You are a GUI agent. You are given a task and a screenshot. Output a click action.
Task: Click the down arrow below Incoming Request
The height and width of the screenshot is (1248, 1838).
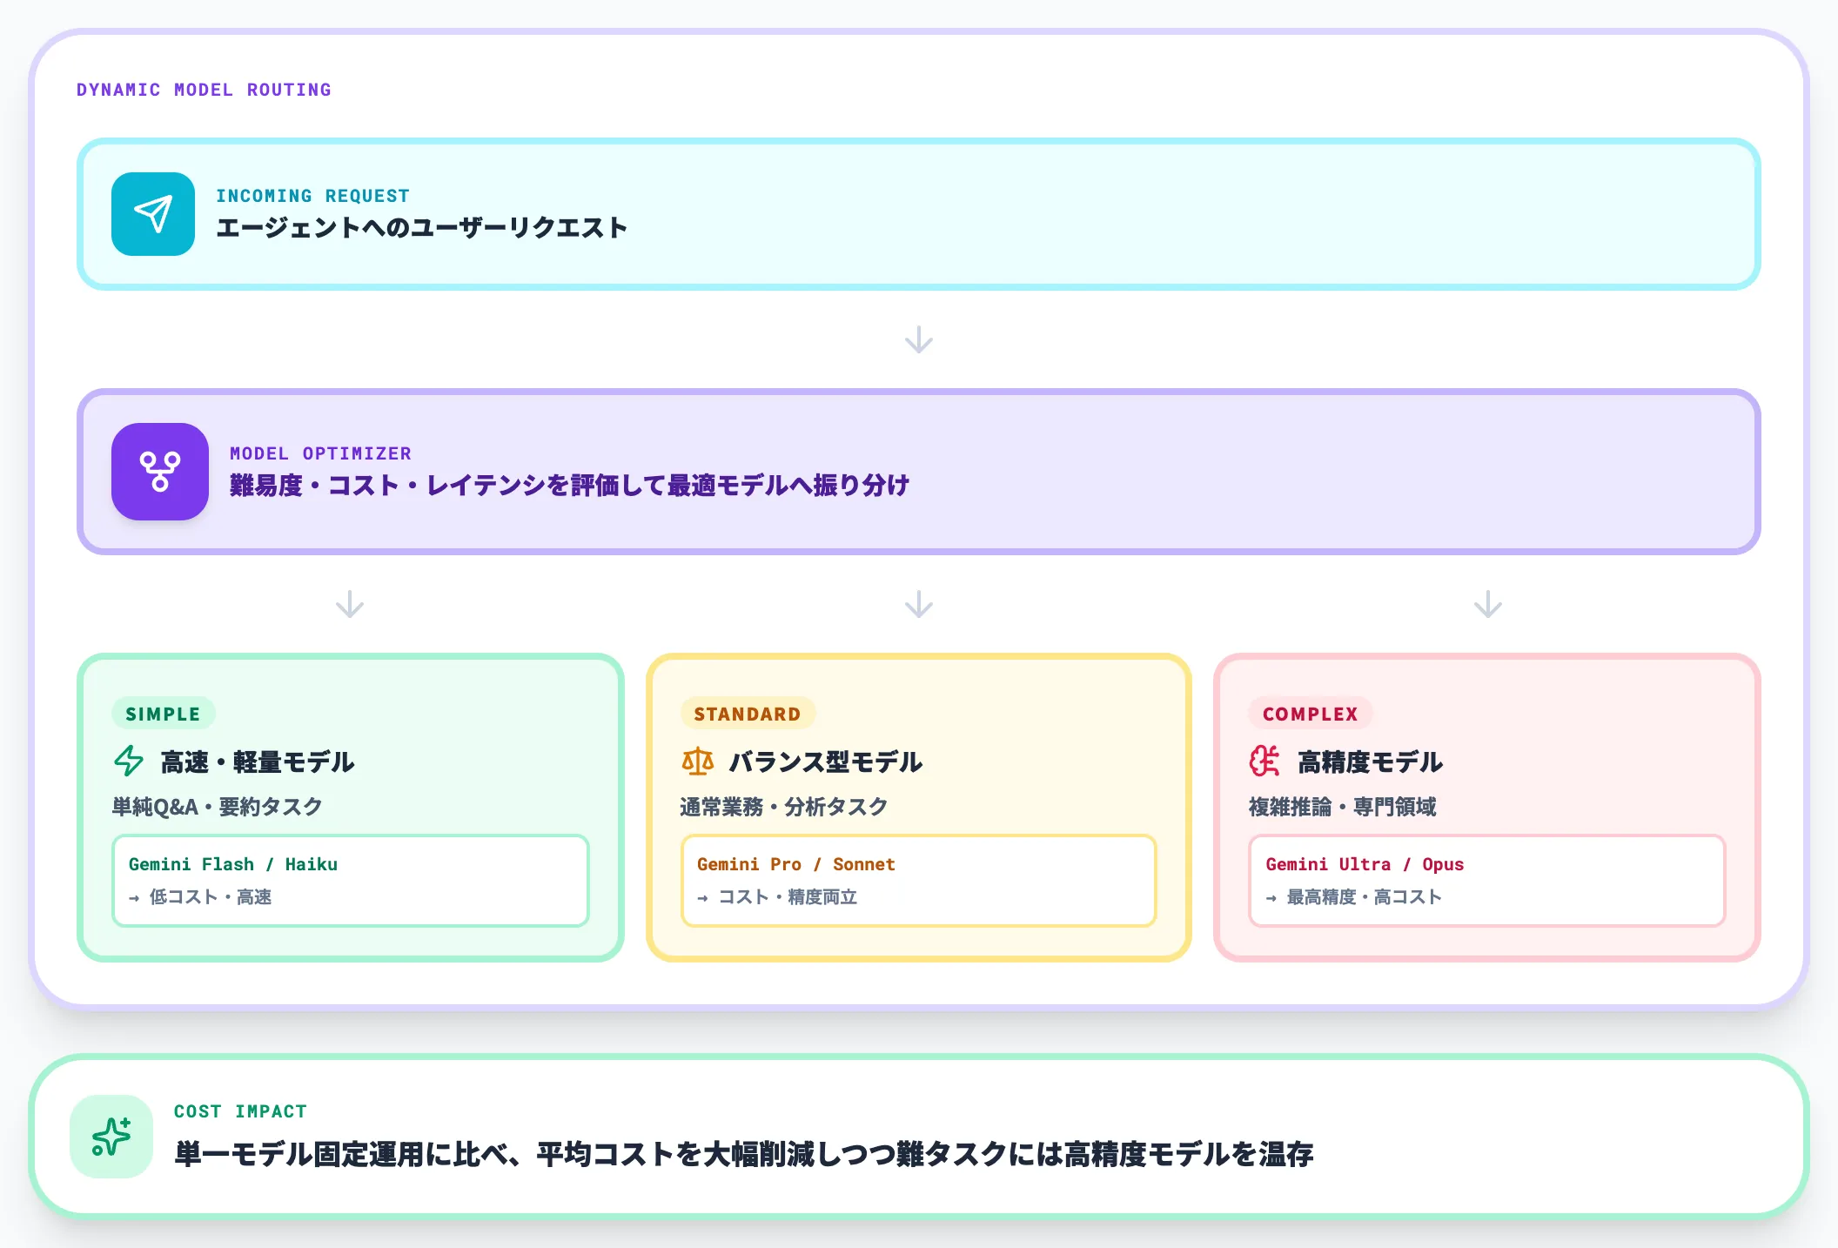919,339
